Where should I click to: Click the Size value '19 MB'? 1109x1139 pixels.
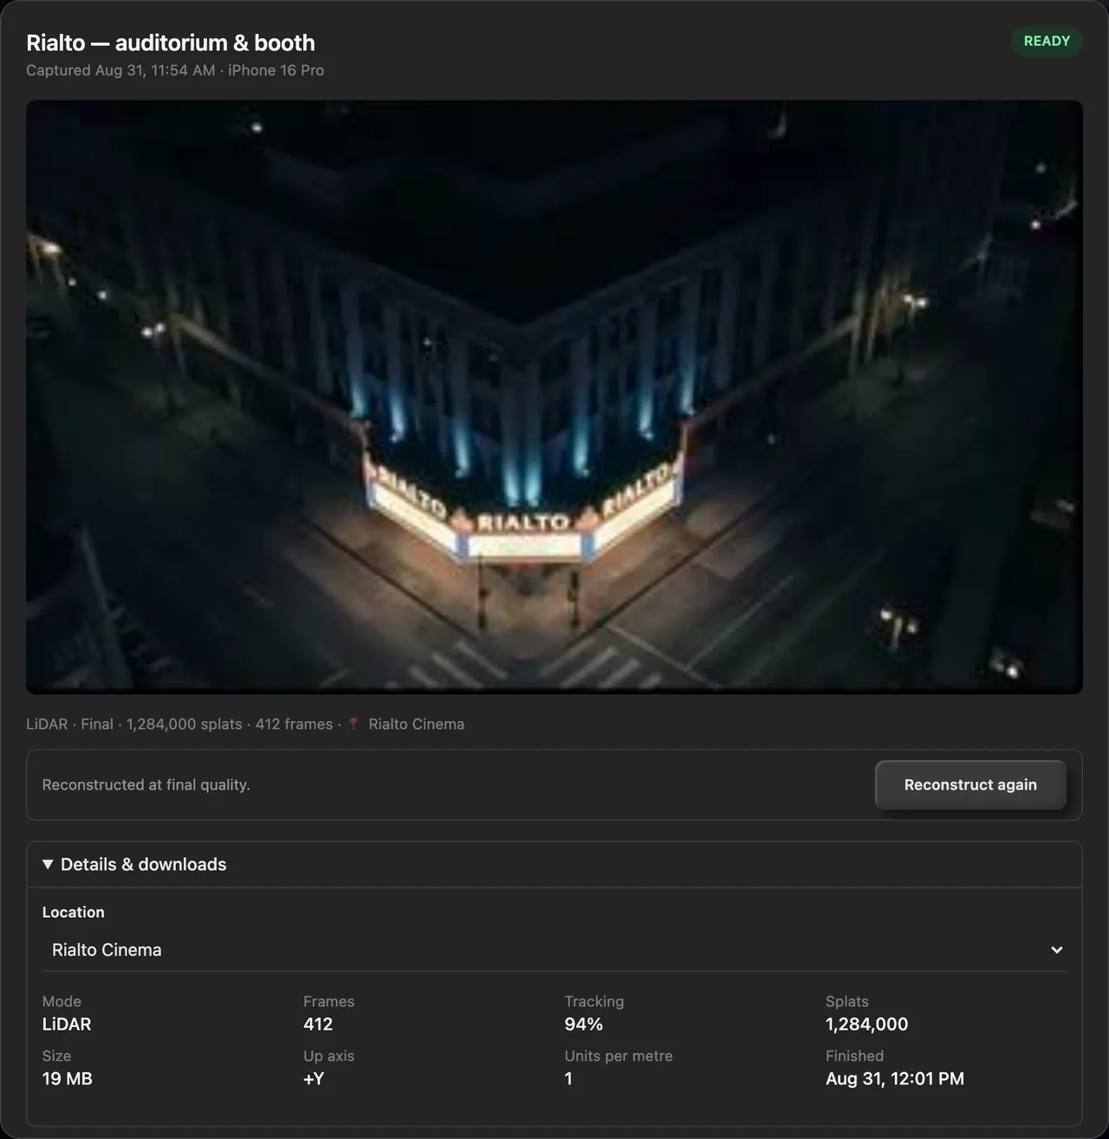[67, 1078]
